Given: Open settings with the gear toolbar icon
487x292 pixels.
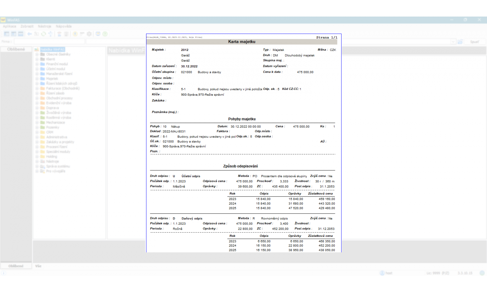Looking at the screenshot, I should (89, 34).
